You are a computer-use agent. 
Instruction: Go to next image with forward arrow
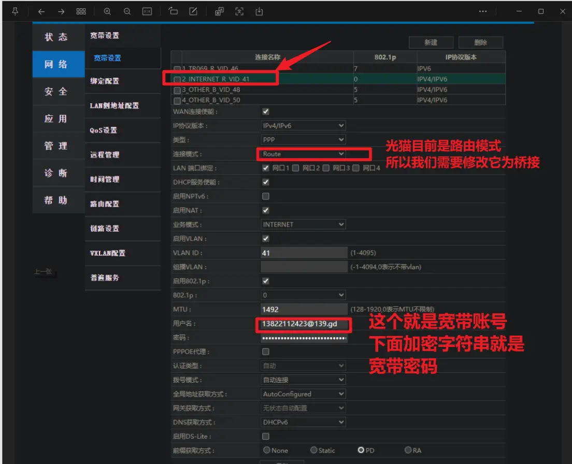tap(61, 11)
